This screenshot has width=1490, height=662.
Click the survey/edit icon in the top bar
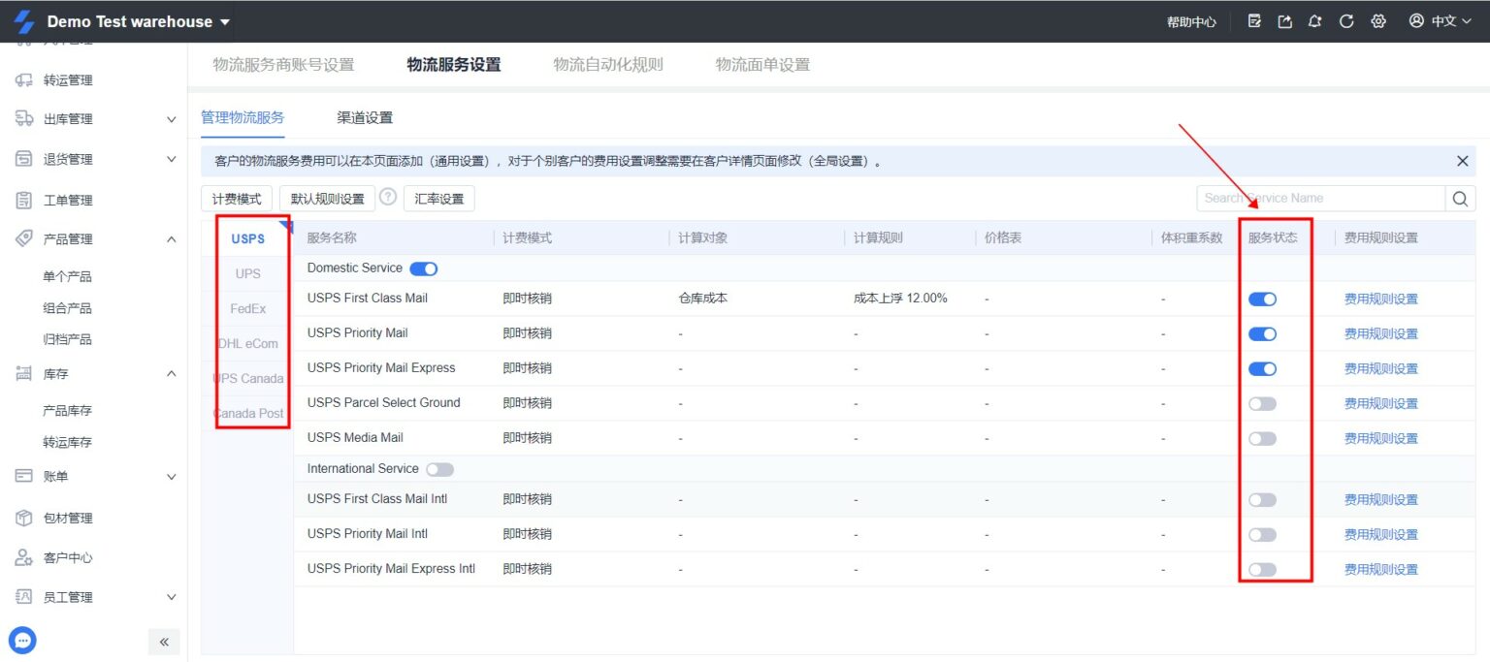point(1252,20)
